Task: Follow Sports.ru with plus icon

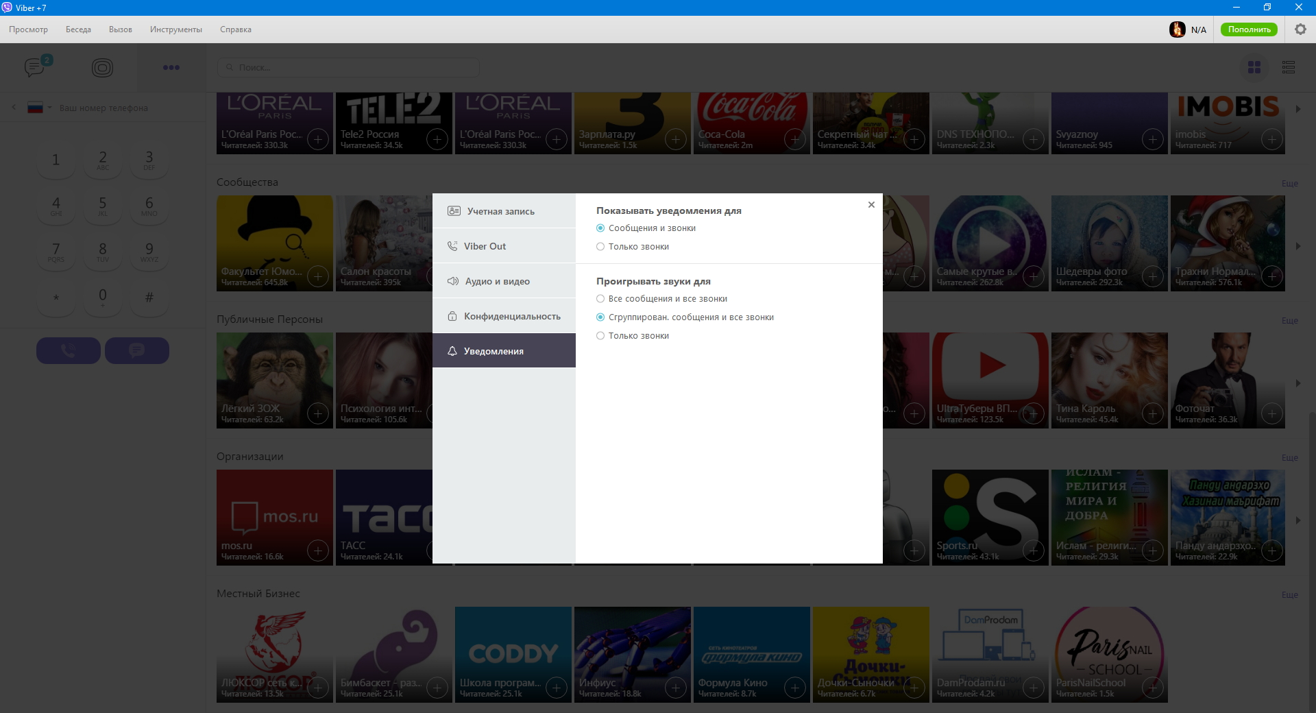Action: 1034,551
